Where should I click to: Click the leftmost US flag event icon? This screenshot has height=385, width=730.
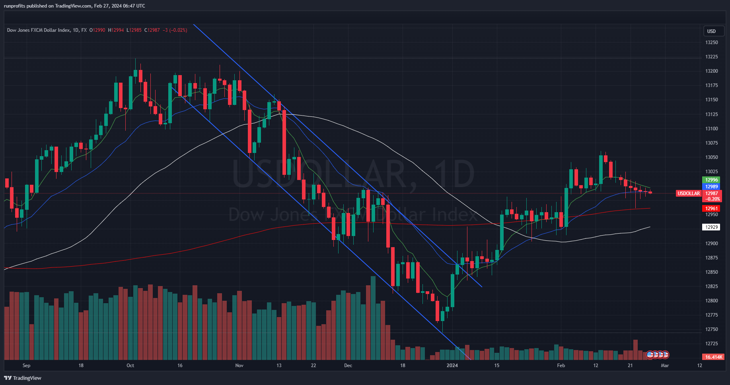(x=650, y=354)
